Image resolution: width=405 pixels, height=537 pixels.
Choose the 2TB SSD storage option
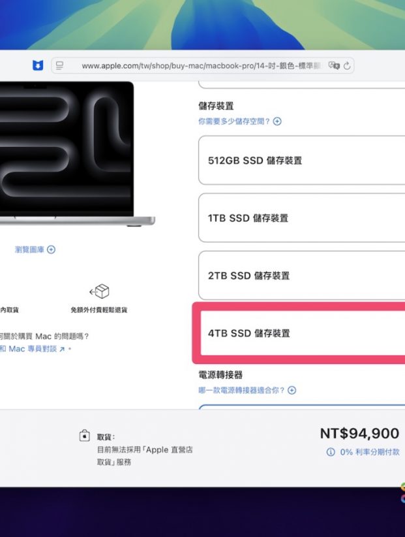(301, 276)
